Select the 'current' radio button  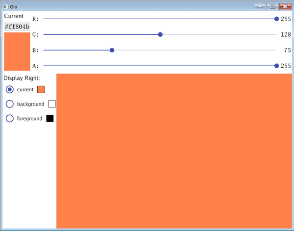coord(9,89)
